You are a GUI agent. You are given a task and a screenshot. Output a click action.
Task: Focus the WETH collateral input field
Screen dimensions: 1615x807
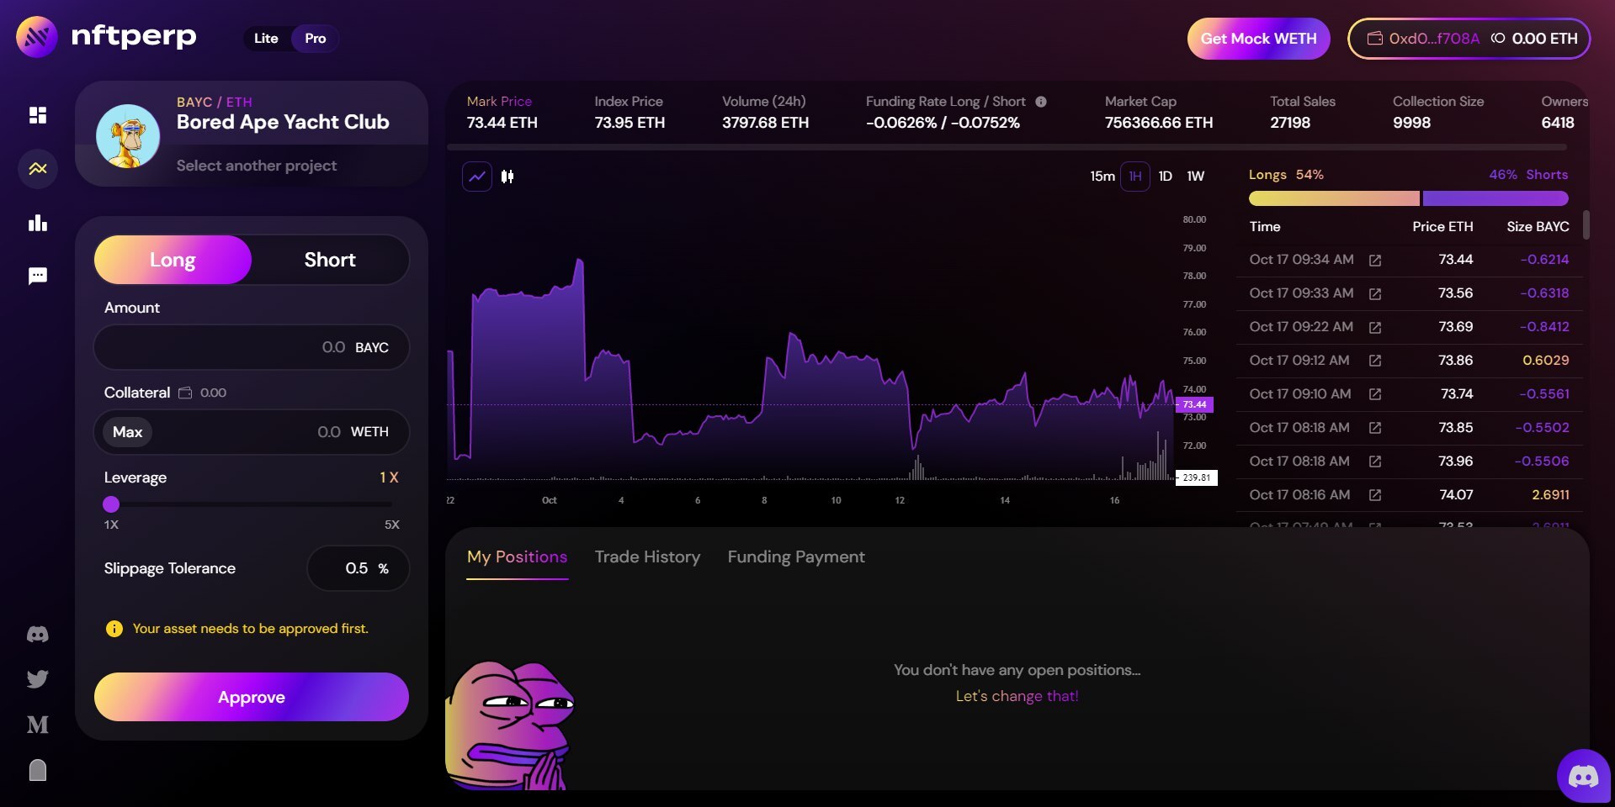point(252,432)
